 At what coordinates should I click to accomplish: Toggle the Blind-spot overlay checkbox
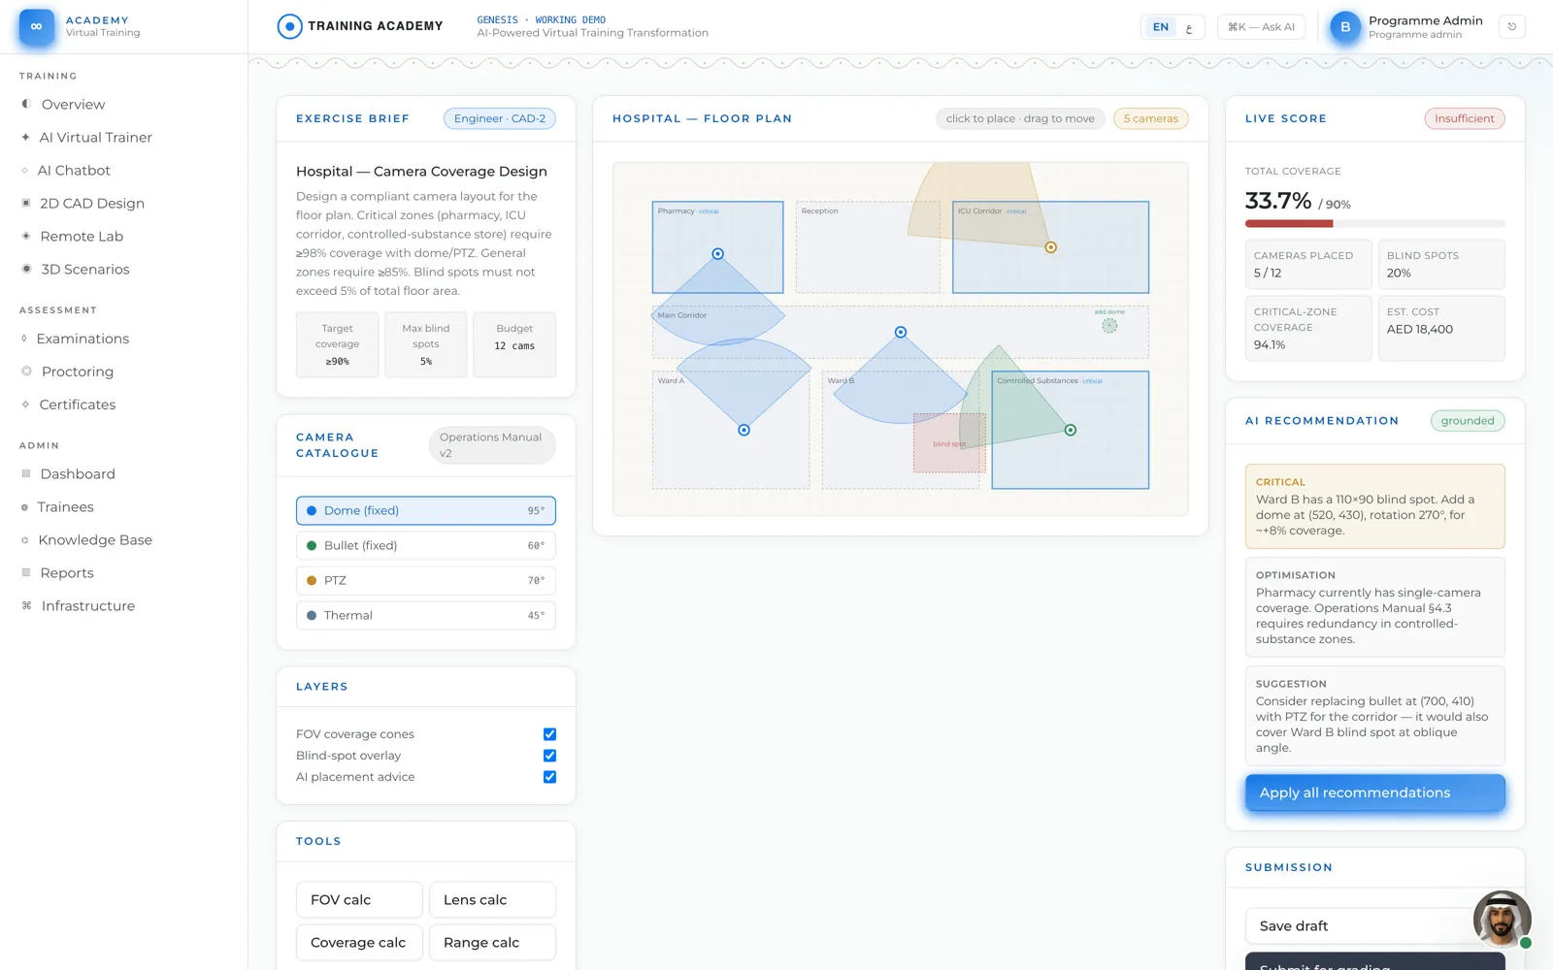[549, 756]
